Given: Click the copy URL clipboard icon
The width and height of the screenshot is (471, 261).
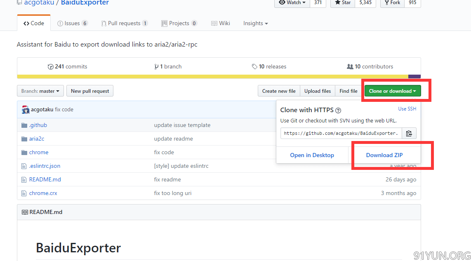Looking at the screenshot, I should (409, 133).
